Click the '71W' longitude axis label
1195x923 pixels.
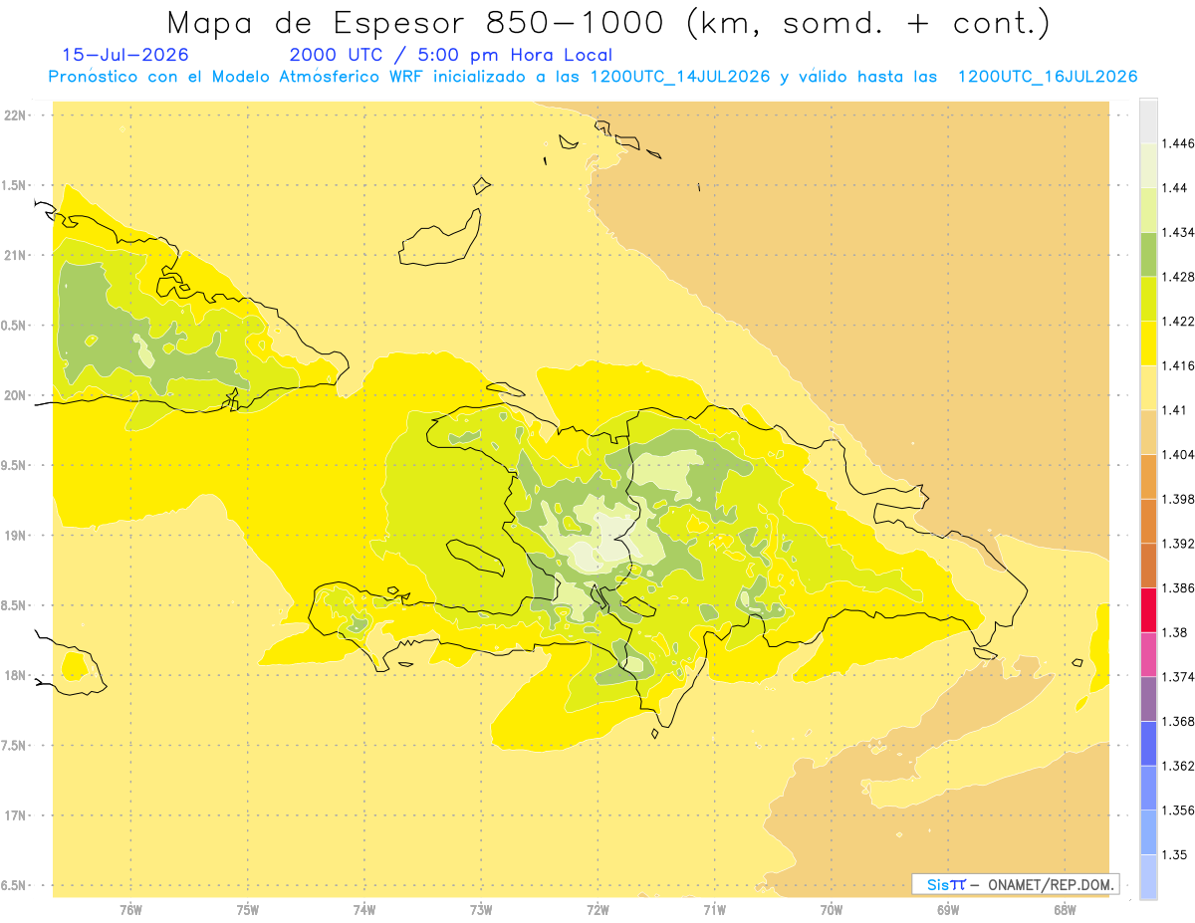click(x=714, y=910)
